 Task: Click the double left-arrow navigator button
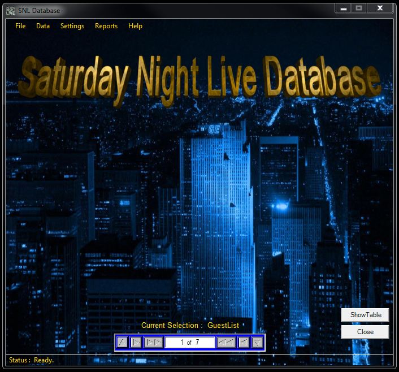pos(226,342)
